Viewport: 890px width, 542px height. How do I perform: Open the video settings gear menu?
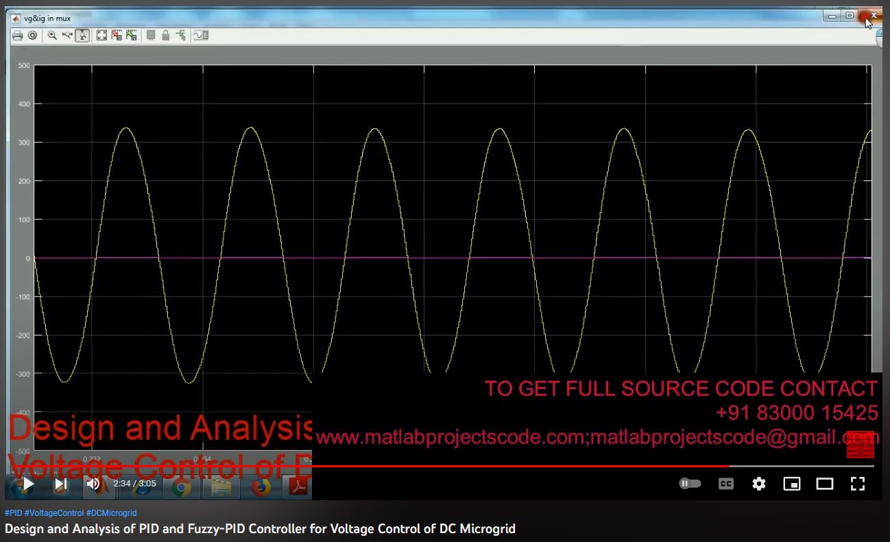click(x=758, y=484)
